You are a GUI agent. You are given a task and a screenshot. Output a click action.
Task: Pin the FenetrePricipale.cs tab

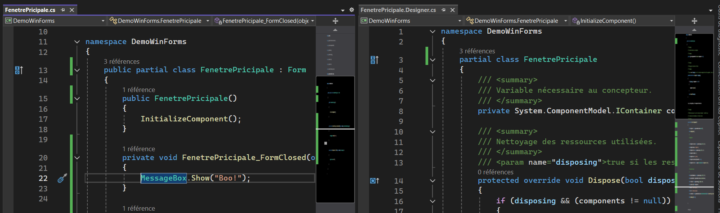tap(63, 10)
